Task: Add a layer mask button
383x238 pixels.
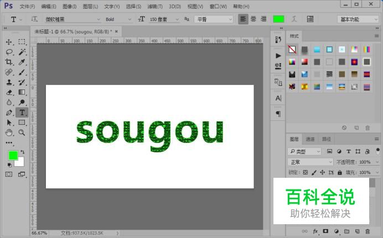Action: 325,231
